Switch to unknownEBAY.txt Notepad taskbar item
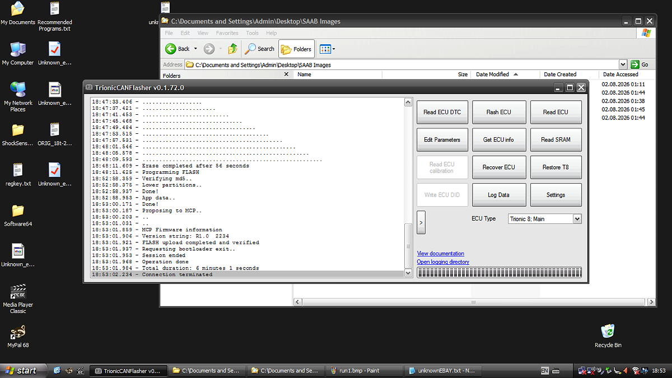Image resolution: width=672 pixels, height=378 pixels. click(443, 370)
